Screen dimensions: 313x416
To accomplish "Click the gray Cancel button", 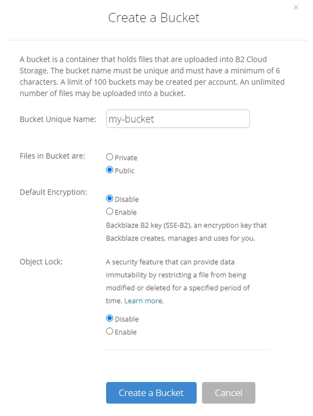I will [x=228, y=393].
